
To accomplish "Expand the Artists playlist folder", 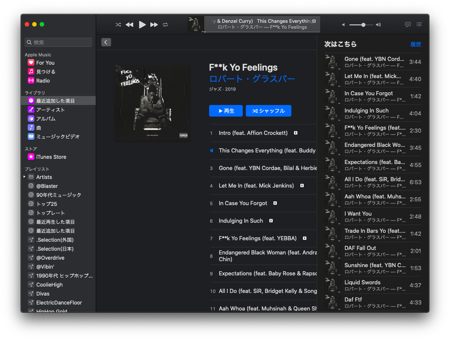I will pos(25,177).
